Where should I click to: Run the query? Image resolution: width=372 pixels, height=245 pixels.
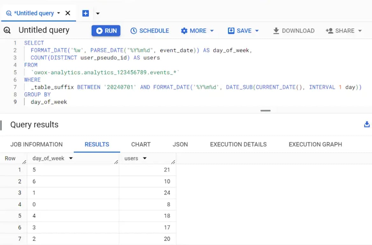click(106, 31)
